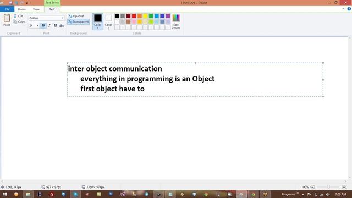This screenshot has height=198, width=352.
Task: Pick the brown color swatch
Action: tap(128, 22)
